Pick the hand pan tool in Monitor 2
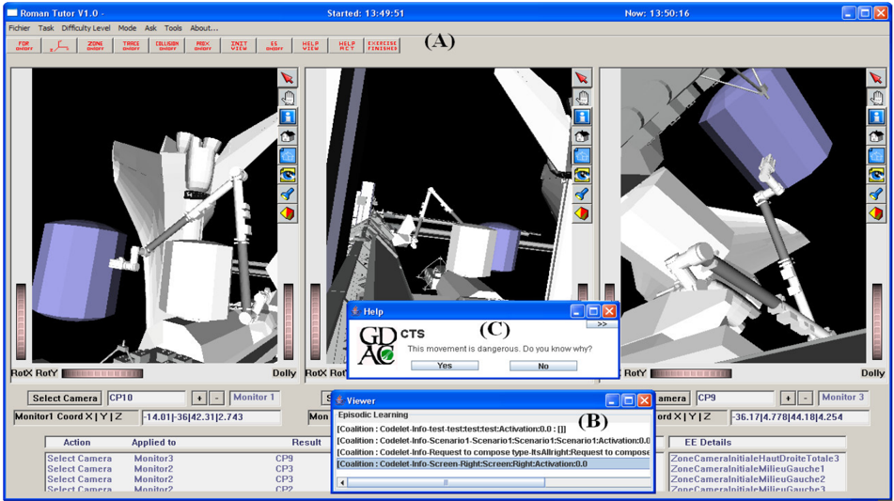Screen dimensions: 894x501 coord(582,98)
